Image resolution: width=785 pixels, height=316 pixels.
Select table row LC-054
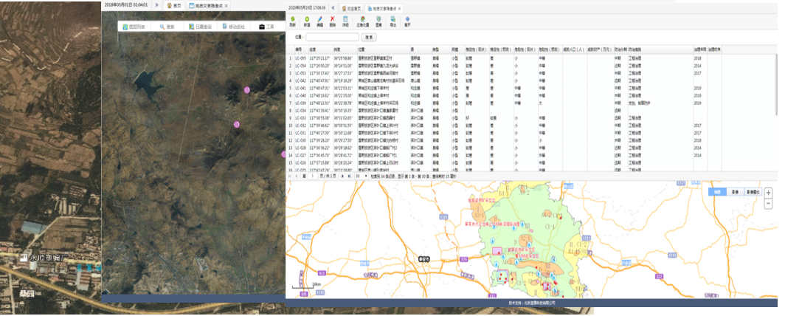(504, 66)
